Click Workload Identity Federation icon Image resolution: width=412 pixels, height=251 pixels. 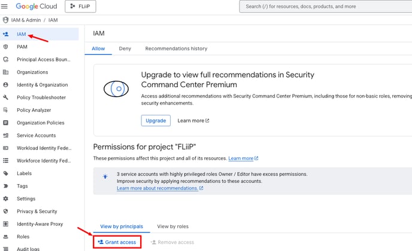(5, 148)
